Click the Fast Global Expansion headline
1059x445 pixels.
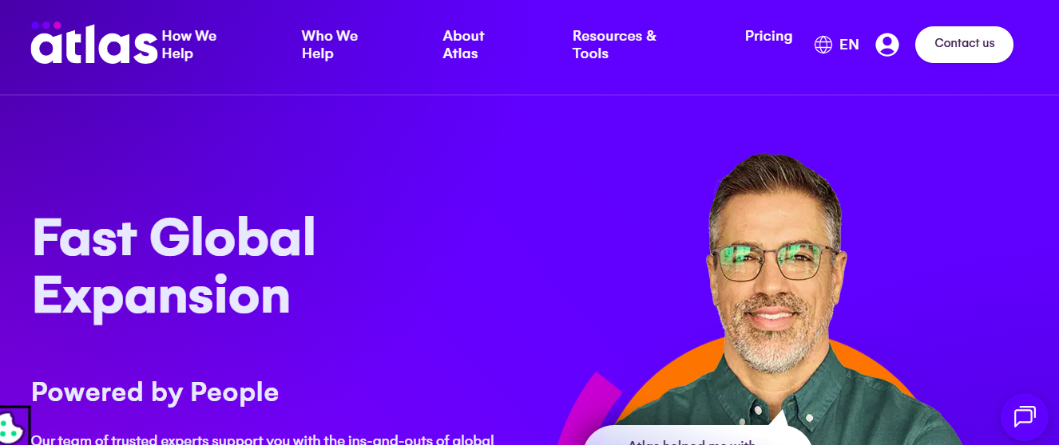tap(174, 266)
